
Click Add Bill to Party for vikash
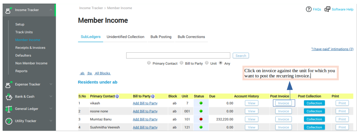tap(145, 103)
